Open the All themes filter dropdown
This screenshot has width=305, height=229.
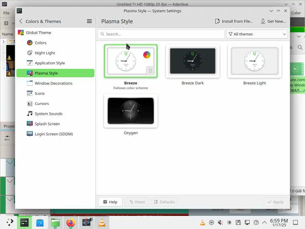(x=257, y=34)
